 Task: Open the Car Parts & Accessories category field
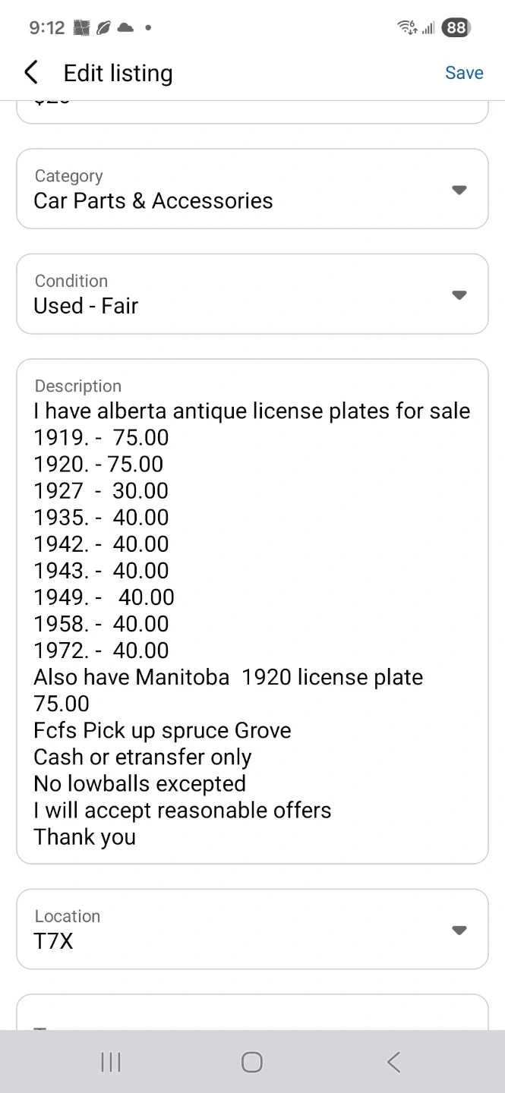[252, 189]
